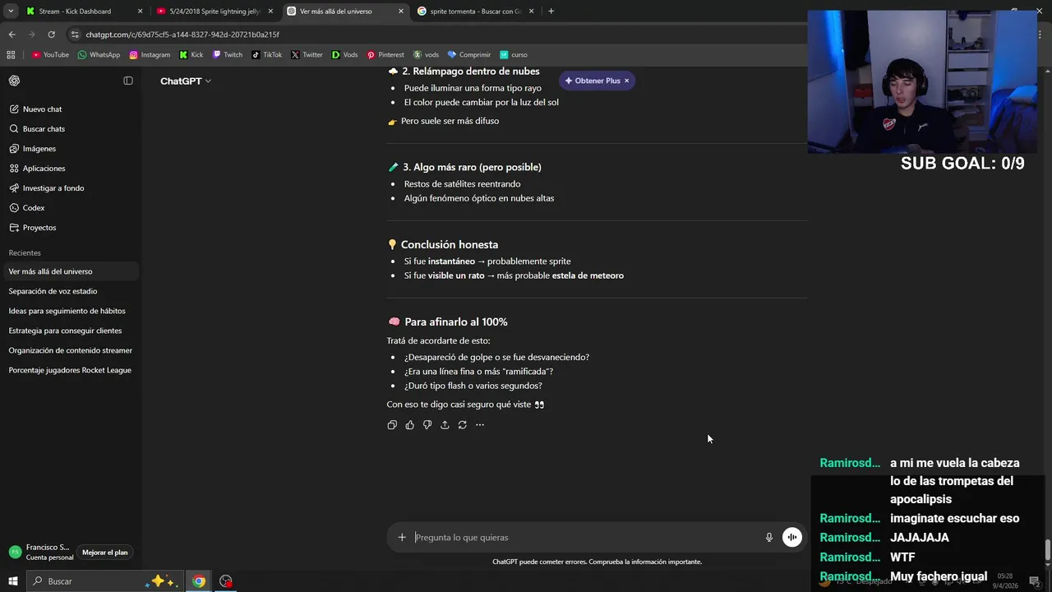This screenshot has height=592, width=1052.
Task: Open the Comprimir bookmark
Action: click(x=469, y=55)
